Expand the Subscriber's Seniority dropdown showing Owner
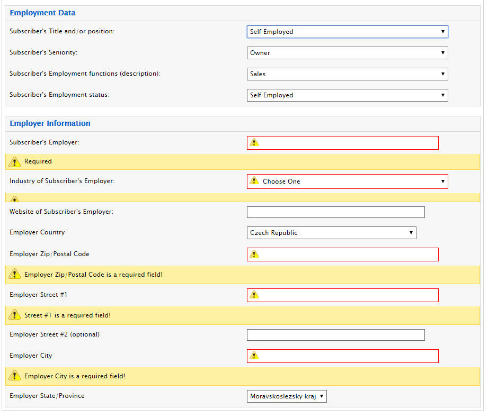The image size is (488, 418). (x=347, y=53)
